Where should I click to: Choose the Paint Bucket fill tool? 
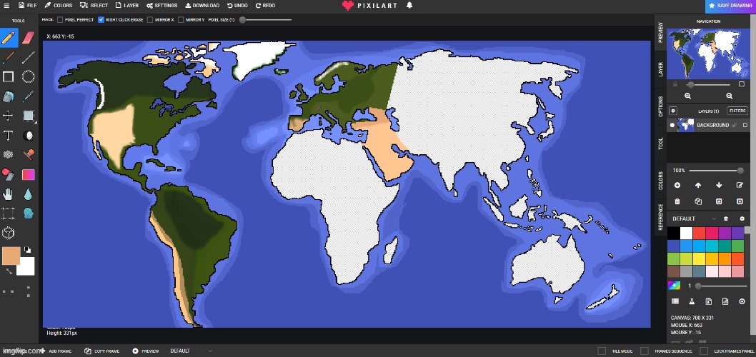9,96
